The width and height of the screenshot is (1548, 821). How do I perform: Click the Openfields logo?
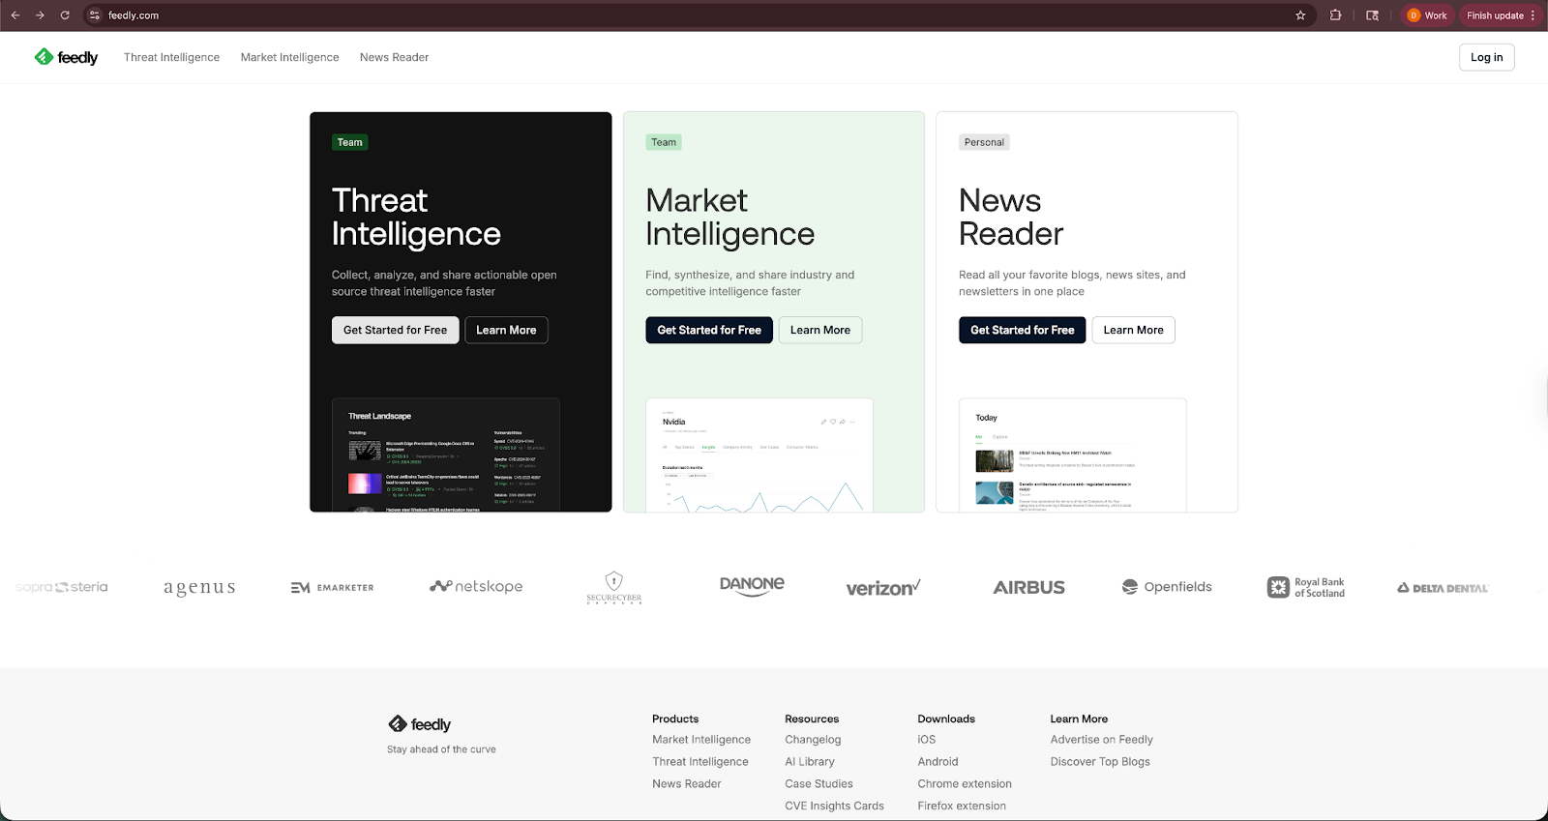pyautogui.click(x=1167, y=587)
